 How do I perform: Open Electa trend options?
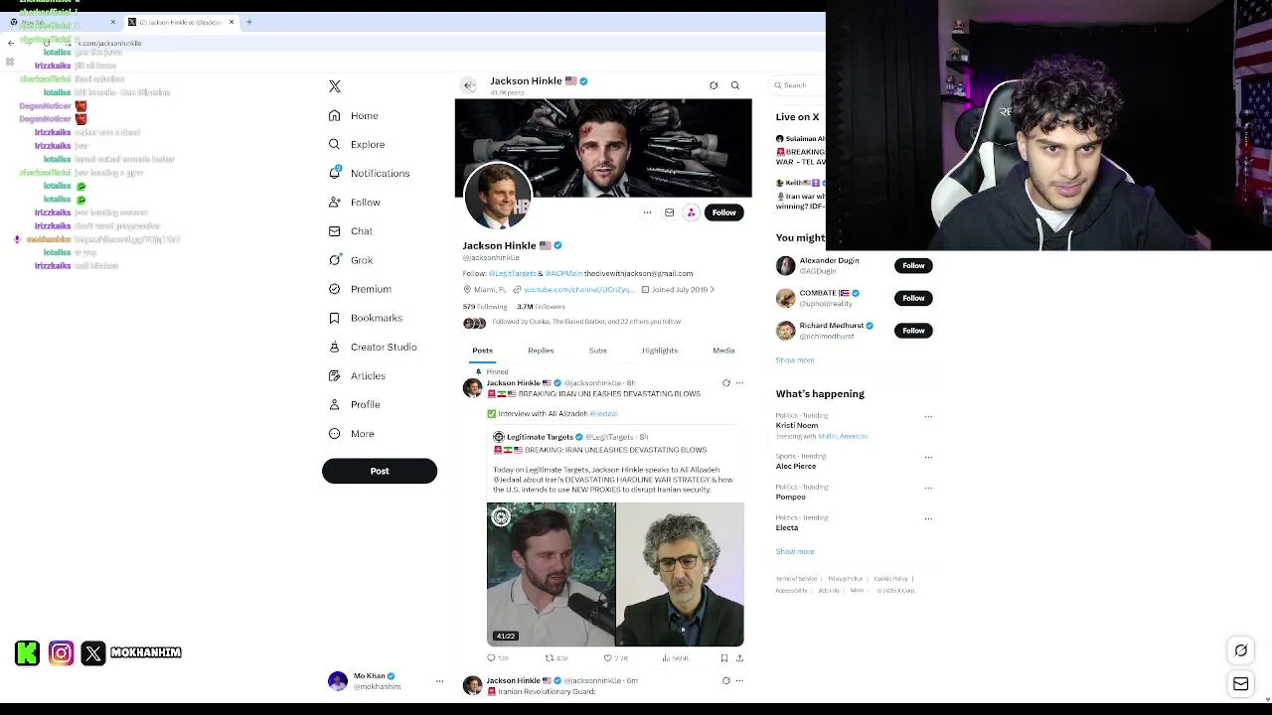(928, 519)
